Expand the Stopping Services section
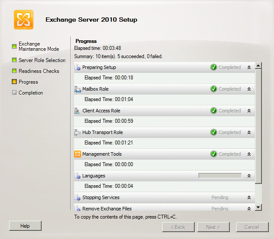Screen dimensions: 274x239 pyautogui.click(x=249, y=197)
